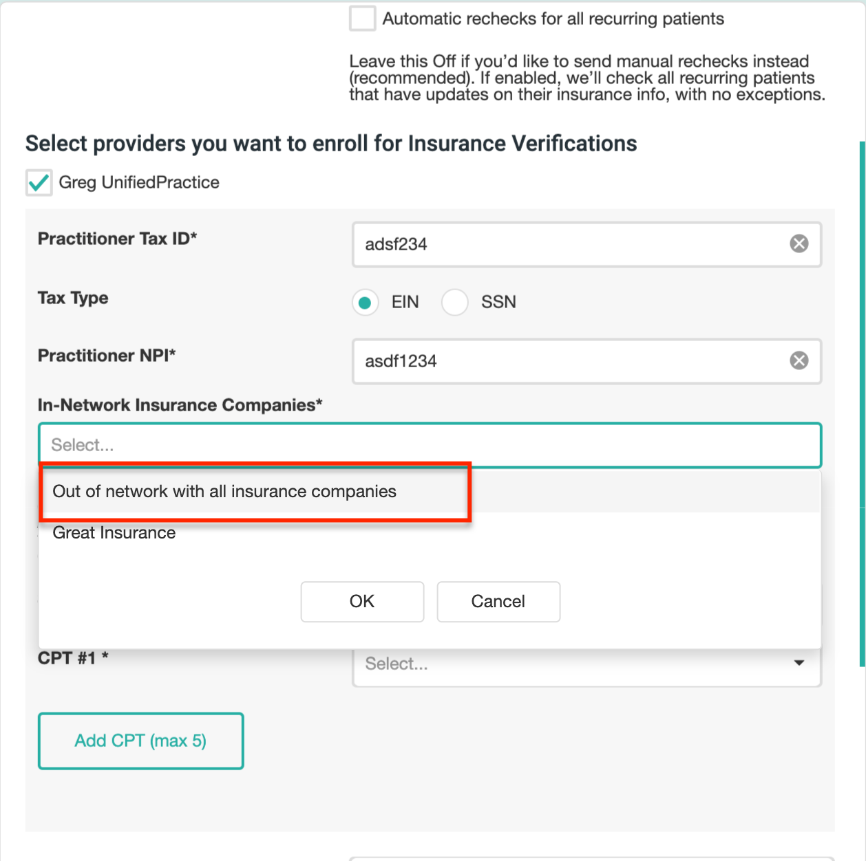The width and height of the screenshot is (866, 861).
Task: Click Add CPT (max 5)
Action: pos(140,741)
